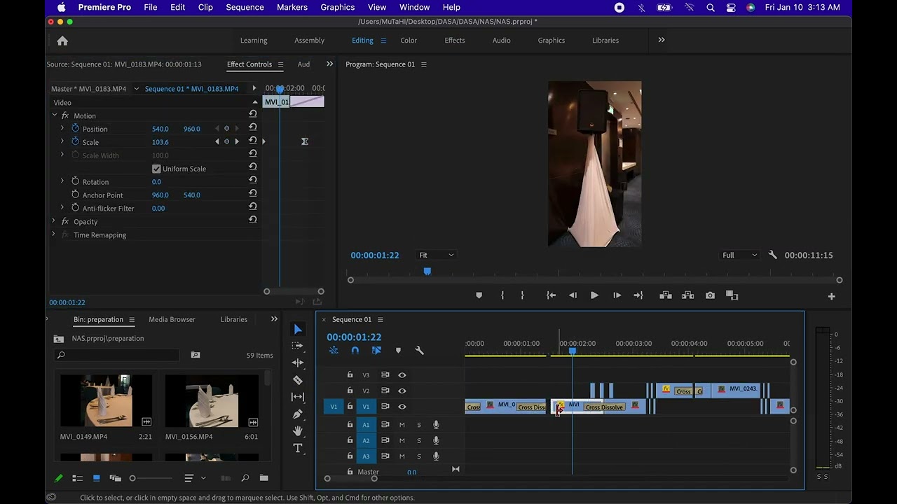This screenshot has height=504, width=897.
Task: Open the Sequence menu
Action: tap(245, 7)
